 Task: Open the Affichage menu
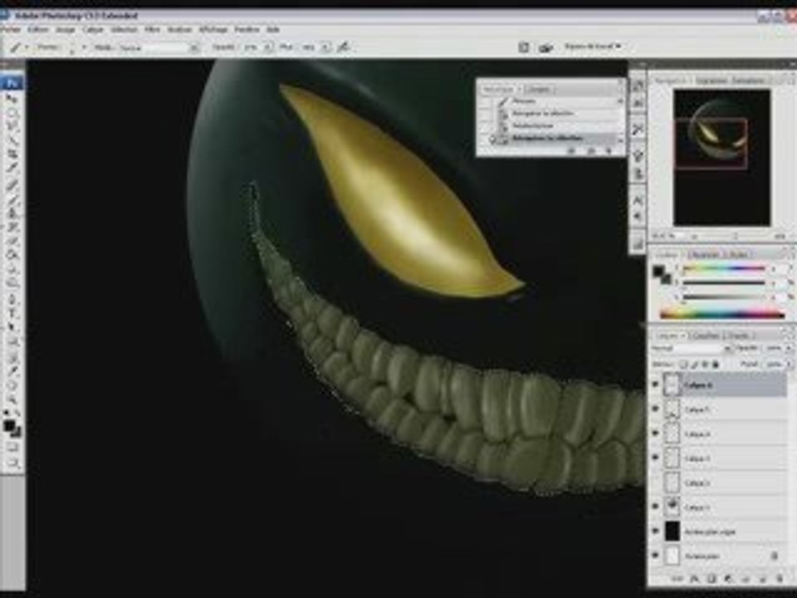coord(213,30)
